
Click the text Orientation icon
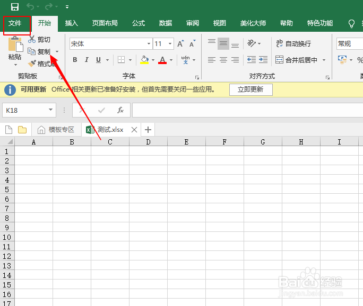(252, 43)
